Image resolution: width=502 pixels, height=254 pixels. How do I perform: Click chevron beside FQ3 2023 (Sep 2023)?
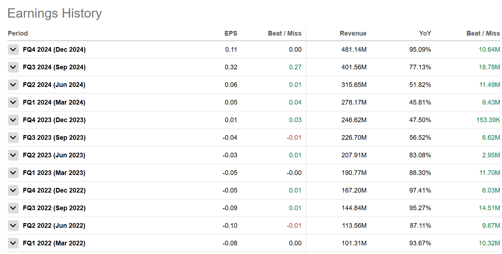(13, 138)
